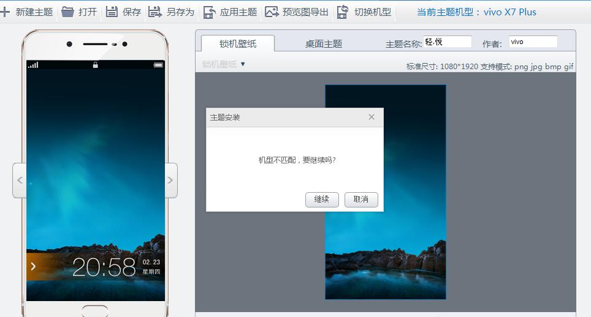Select the lock screen wallpaper thumbnail

[x=385, y=192]
